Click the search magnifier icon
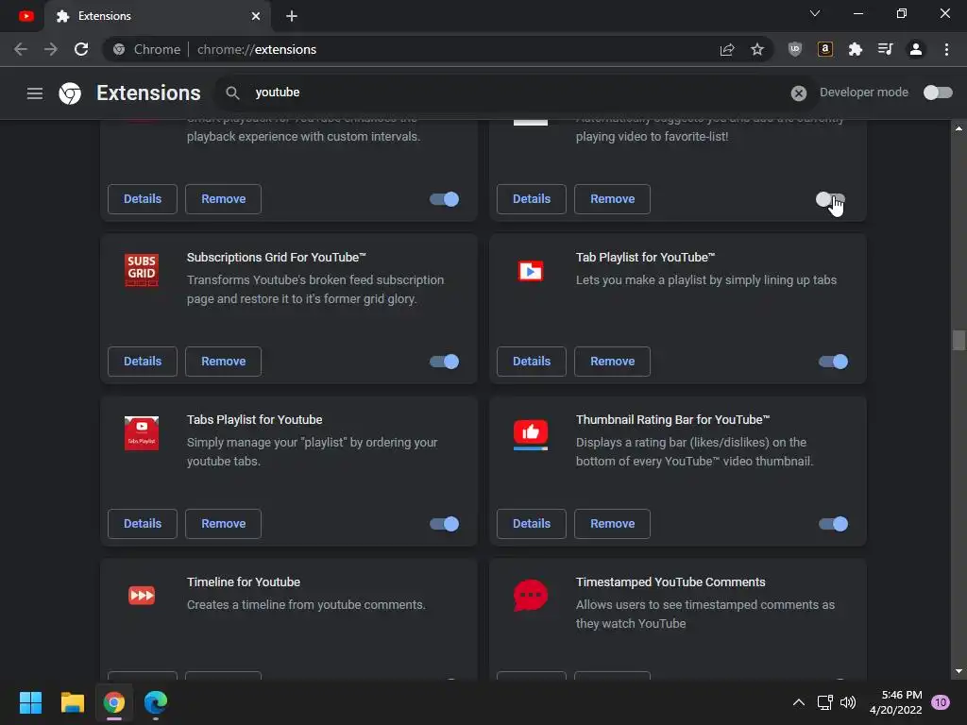Screen dimensions: 967x725 pos(232,93)
